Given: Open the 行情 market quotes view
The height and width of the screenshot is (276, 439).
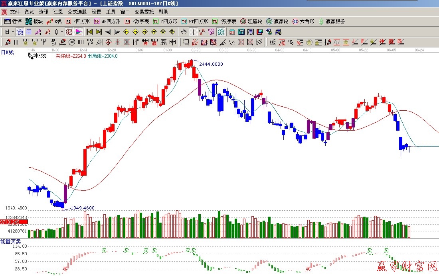Looking at the screenshot, I should pos(13,22).
